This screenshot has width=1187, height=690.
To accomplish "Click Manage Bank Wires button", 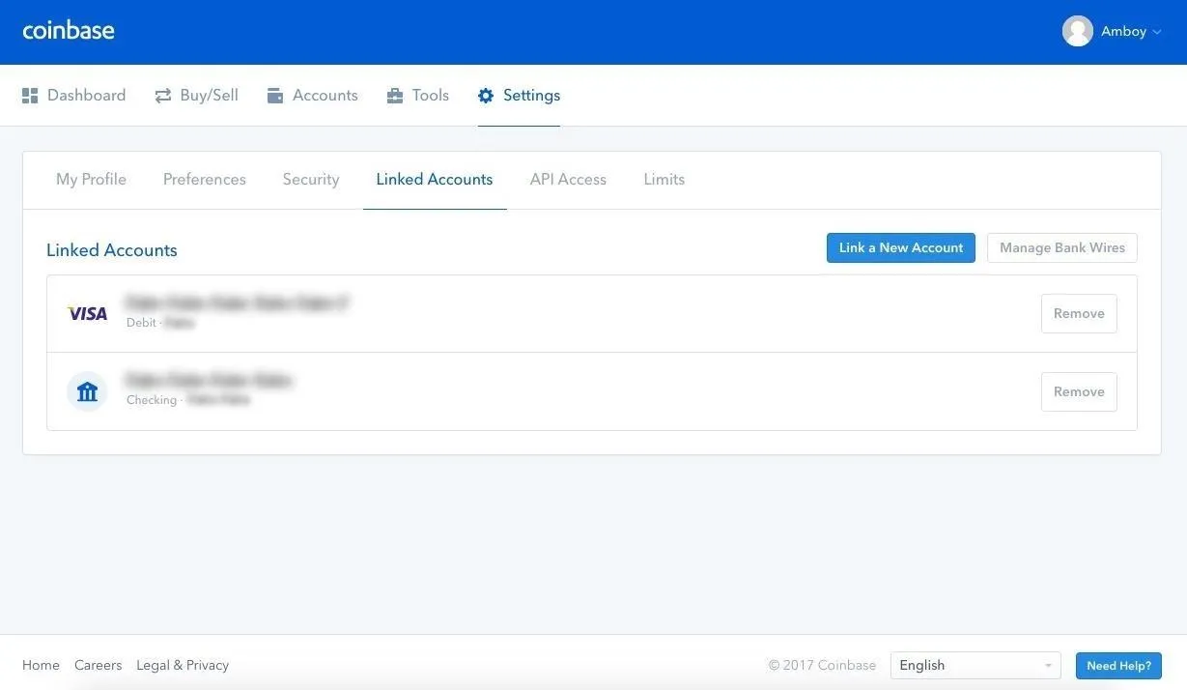I will coord(1061,247).
